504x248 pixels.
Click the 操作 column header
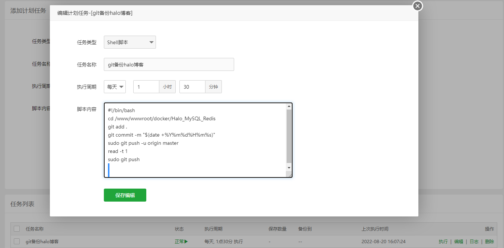tap(489, 229)
